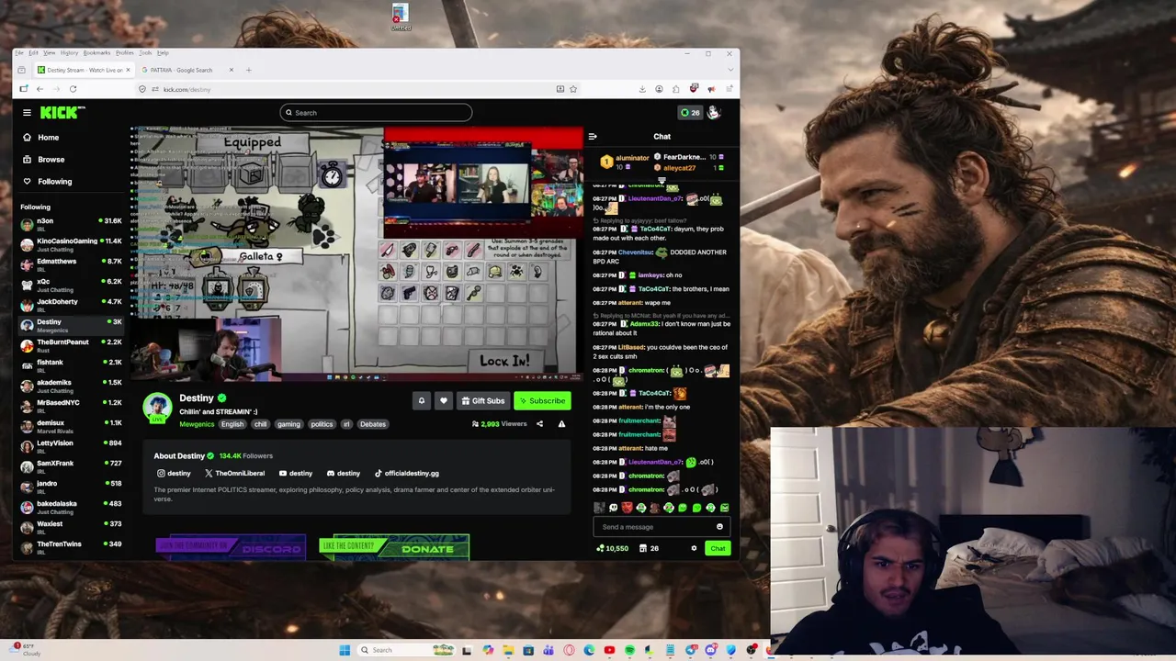Image resolution: width=1176 pixels, height=661 pixels.
Task: Select the chill tag
Action: pos(260,424)
